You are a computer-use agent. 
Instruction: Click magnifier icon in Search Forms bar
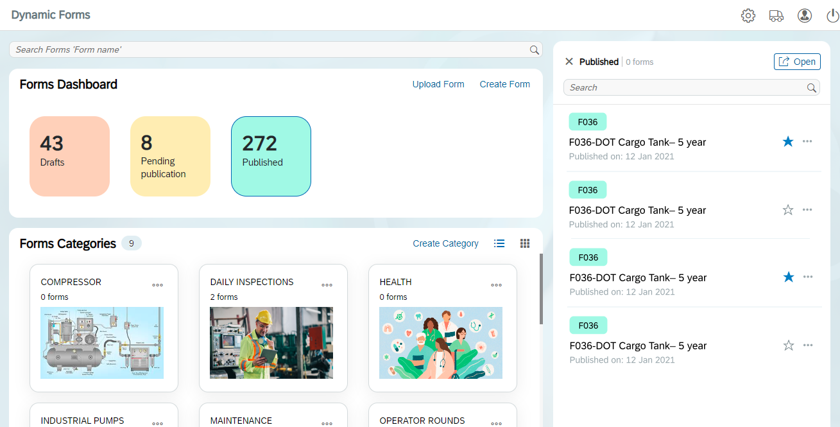534,50
